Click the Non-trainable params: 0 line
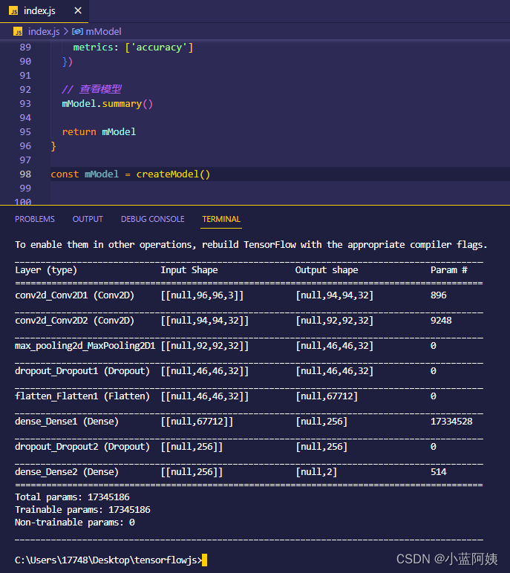Image resolution: width=510 pixels, height=573 pixels. point(75,523)
